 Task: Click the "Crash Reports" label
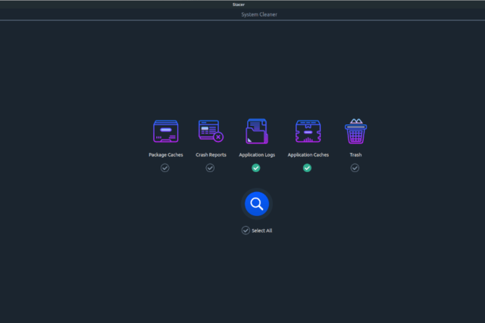coord(211,155)
